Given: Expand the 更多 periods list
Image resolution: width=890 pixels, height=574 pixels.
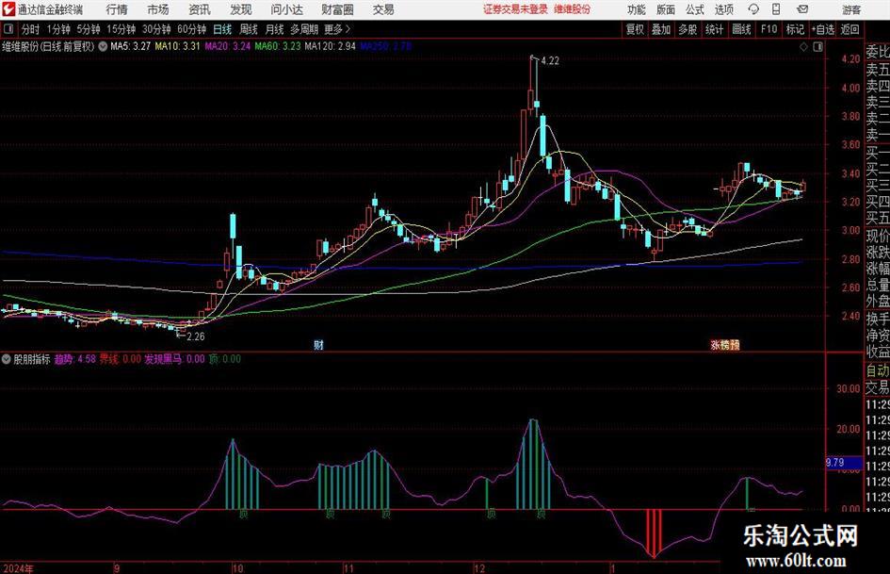Looking at the screenshot, I should click(337, 29).
